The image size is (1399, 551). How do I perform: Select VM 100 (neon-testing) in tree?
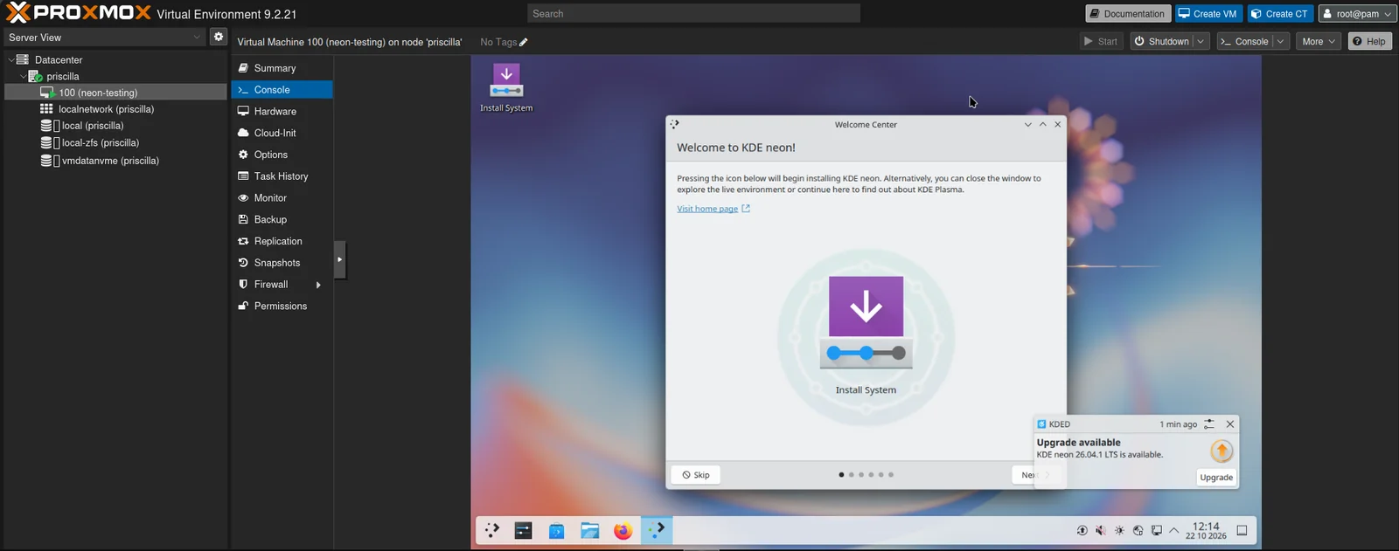click(x=115, y=93)
